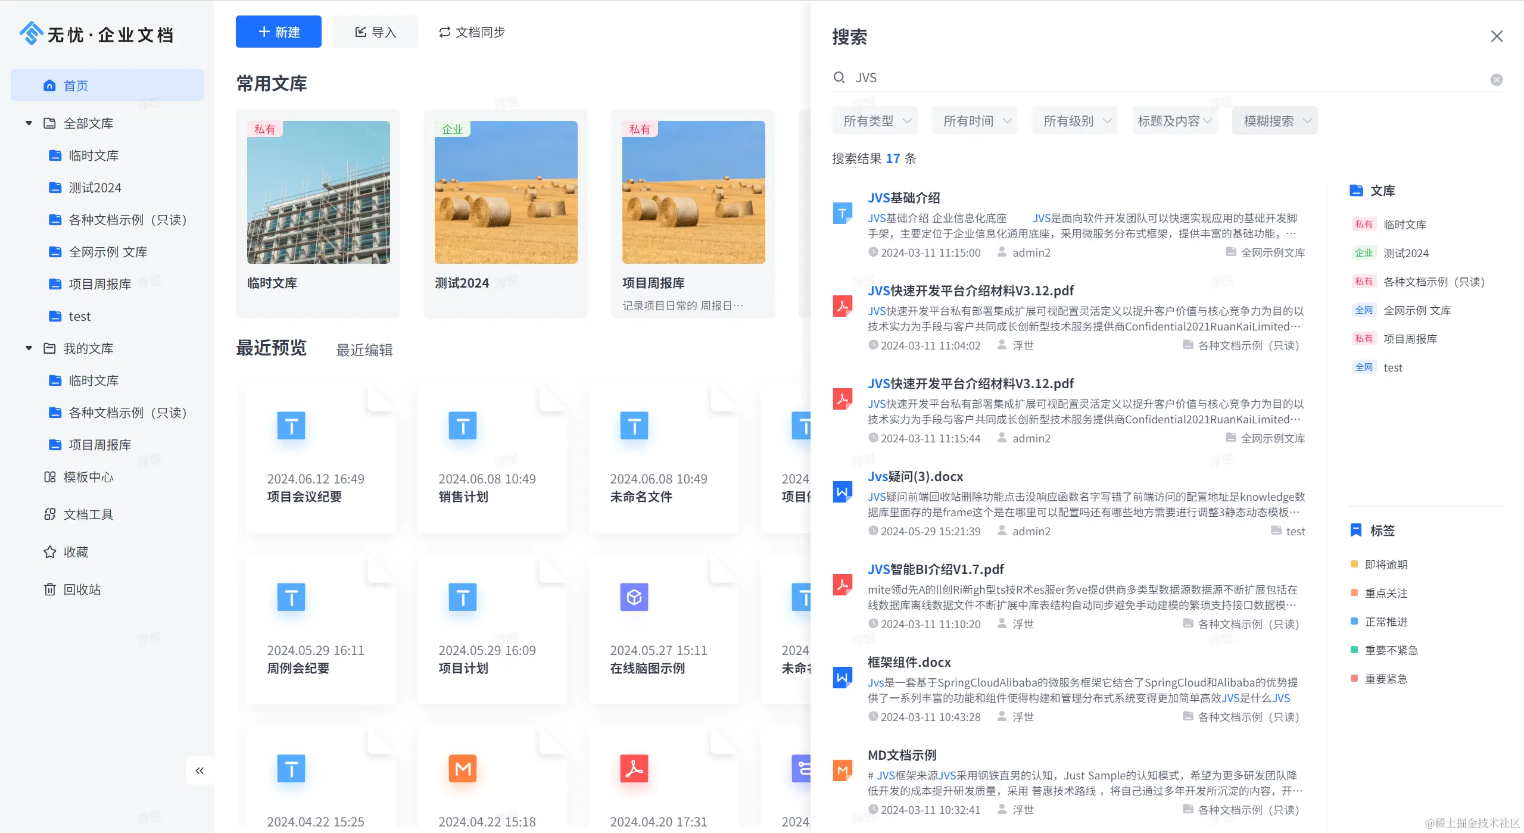1524x833 pixels.
Task: Open the 测试2024 library thumbnail card
Action: [506, 192]
